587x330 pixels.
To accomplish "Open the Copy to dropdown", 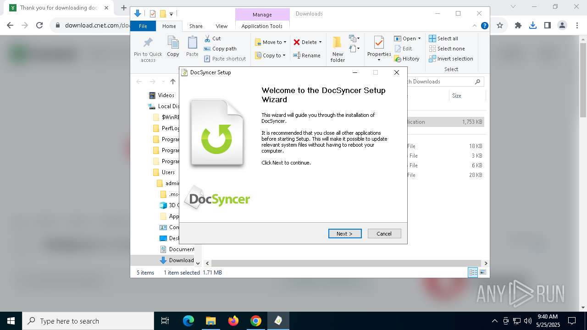I will pos(270,55).
